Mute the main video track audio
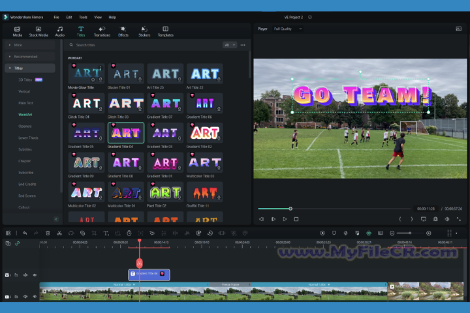The image size is (470, 313). pyautogui.click(x=25, y=296)
